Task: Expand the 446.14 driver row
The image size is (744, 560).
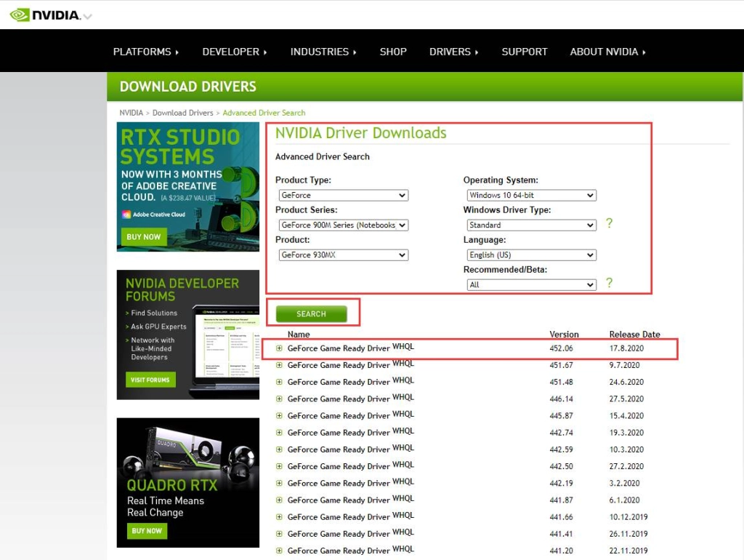Action: pyautogui.click(x=279, y=399)
